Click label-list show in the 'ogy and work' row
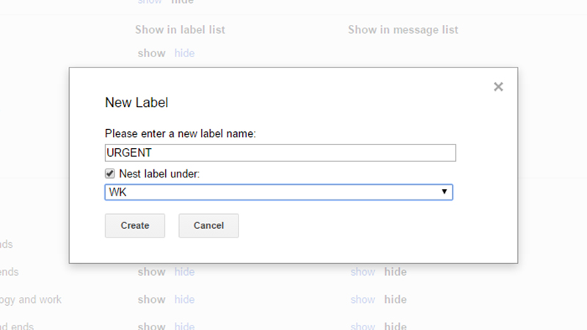 [152, 299]
